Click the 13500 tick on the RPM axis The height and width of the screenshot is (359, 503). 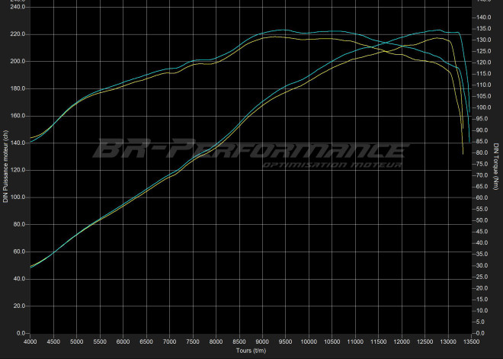point(470,341)
